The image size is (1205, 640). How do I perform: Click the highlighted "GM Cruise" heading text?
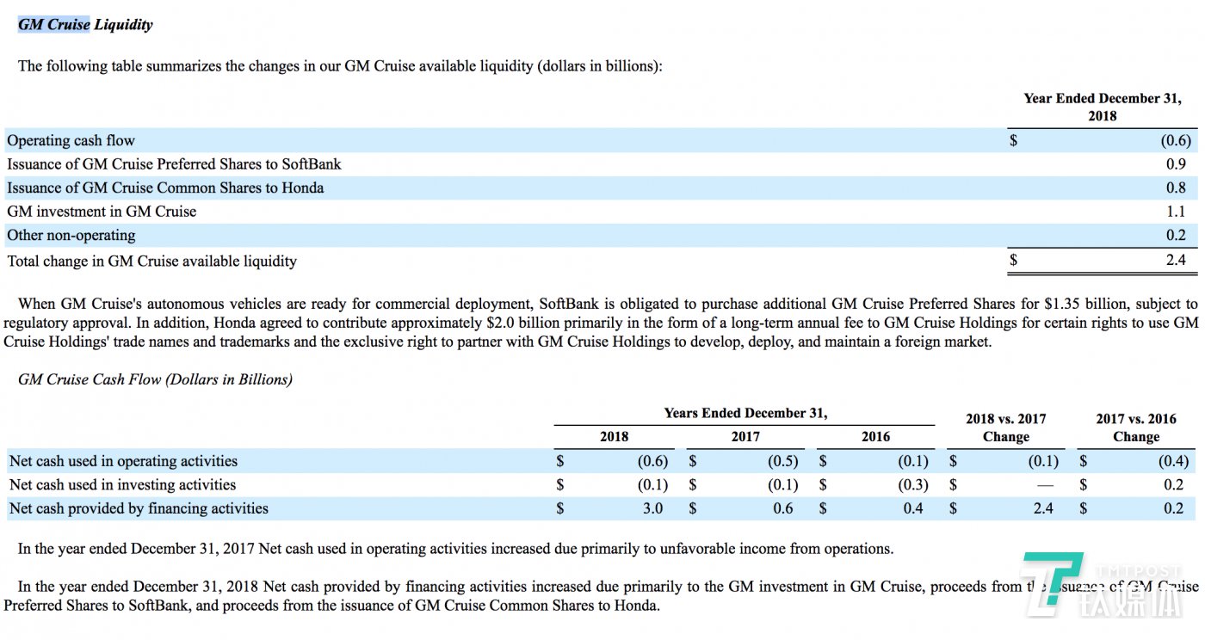coord(53,24)
